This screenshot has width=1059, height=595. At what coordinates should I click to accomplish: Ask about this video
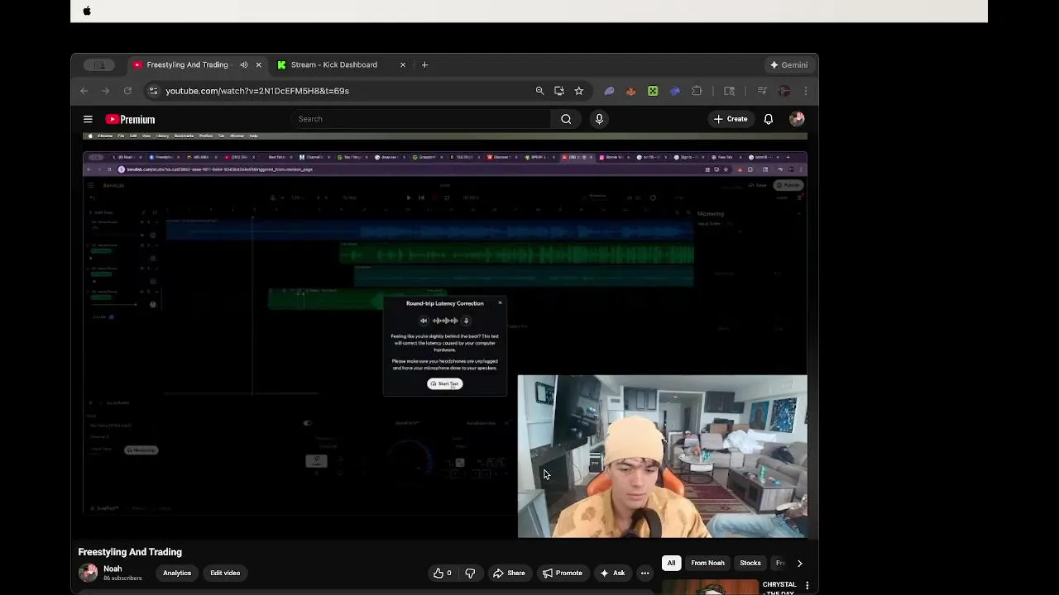pos(612,573)
